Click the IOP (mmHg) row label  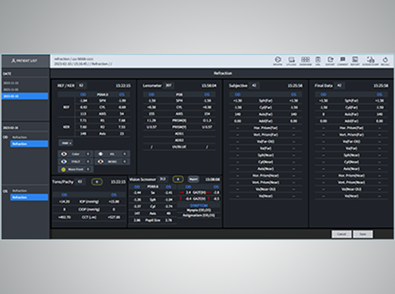[x=89, y=201]
